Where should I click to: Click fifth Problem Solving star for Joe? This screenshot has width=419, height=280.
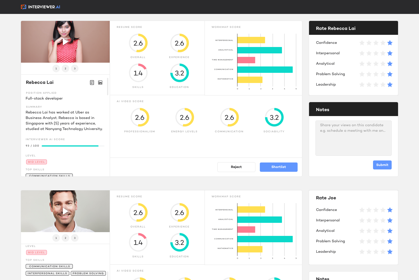(390, 241)
